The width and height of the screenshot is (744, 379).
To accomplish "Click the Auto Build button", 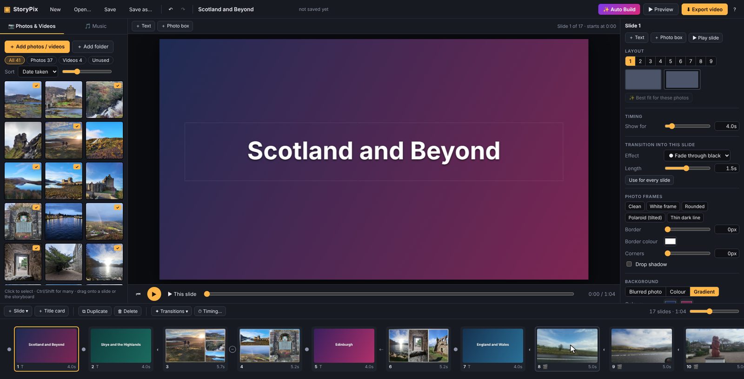I will click(x=619, y=9).
